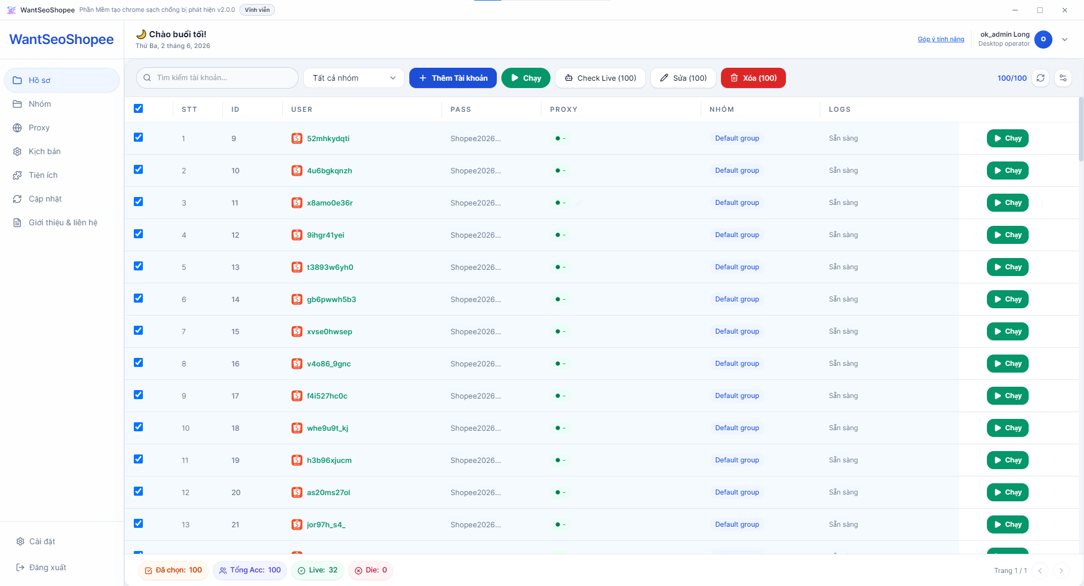Click the user avatar circle icon
Screen dimensions: 1084x586
(1043, 40)
